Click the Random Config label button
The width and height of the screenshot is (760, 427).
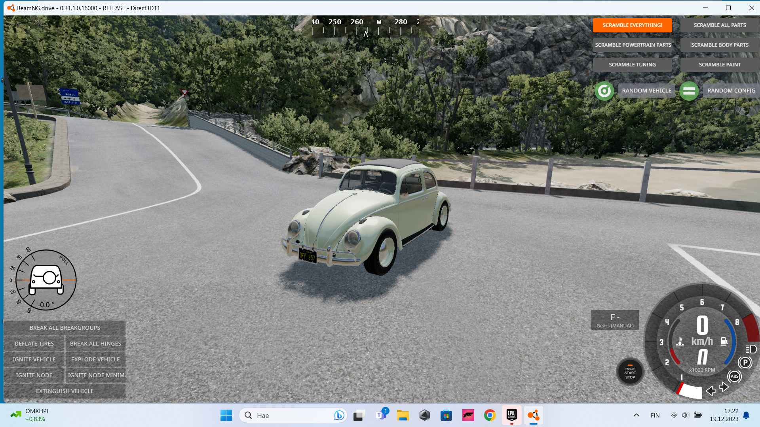731,91
